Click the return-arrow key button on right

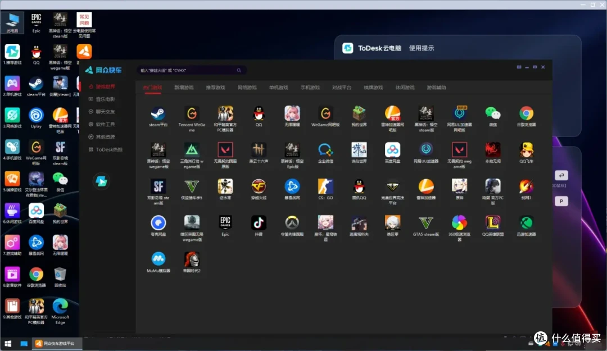(561, 176)
